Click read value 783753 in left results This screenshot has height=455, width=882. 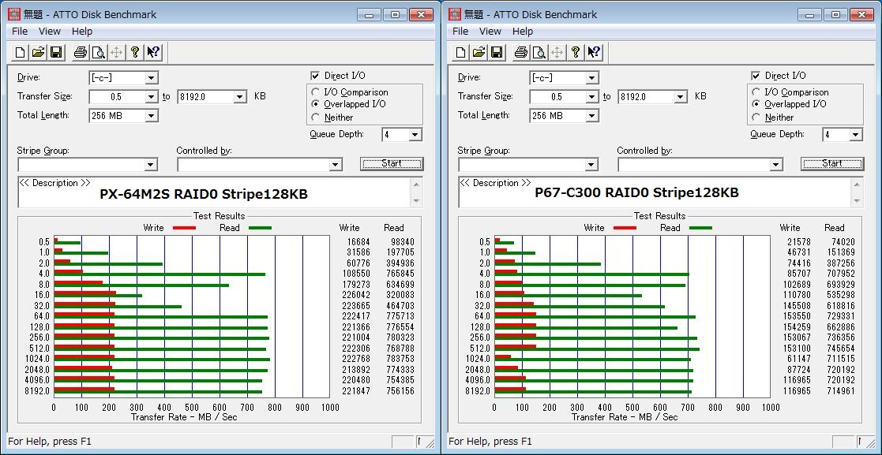tap(400, 359)
